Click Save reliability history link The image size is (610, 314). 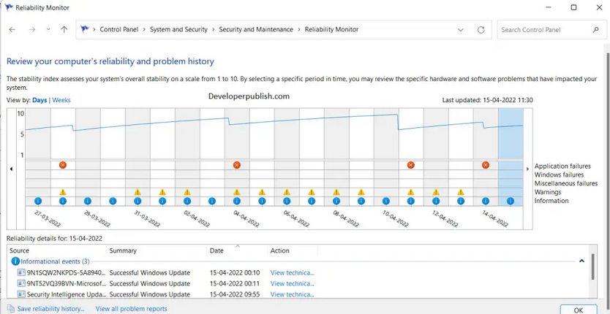(51, 309)
